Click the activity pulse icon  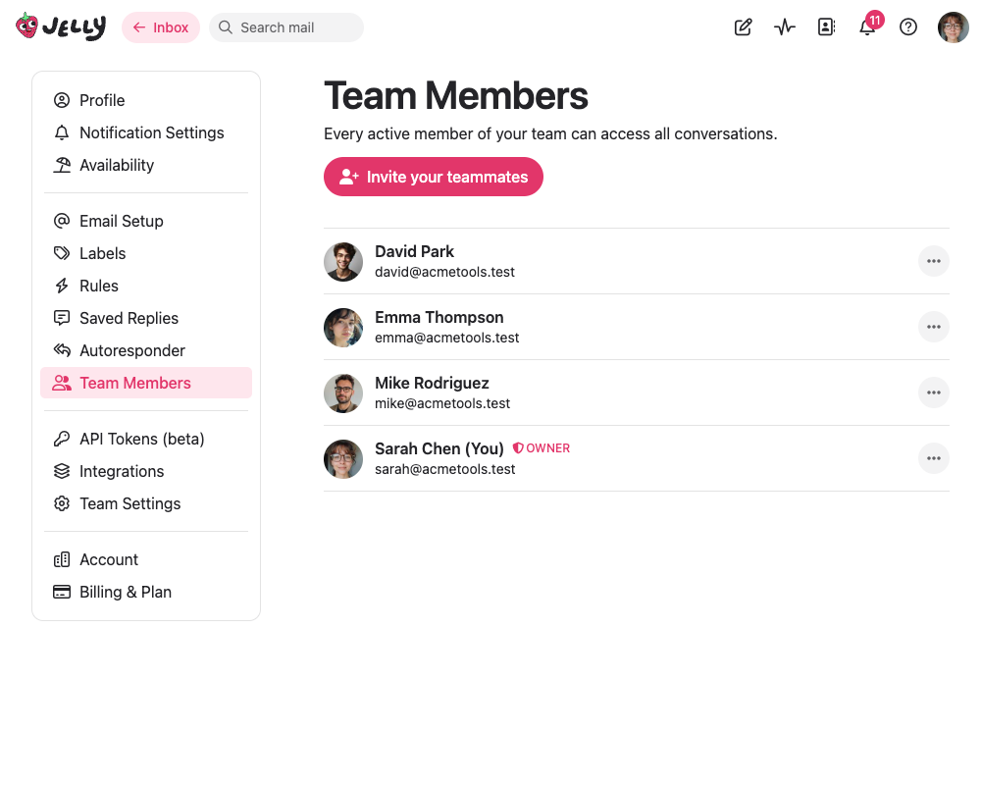coord(784,26)
